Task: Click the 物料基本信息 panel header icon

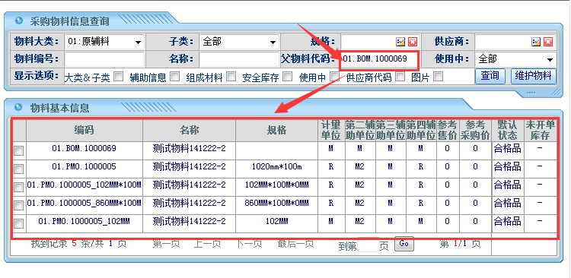Action: tap(19, 108)
